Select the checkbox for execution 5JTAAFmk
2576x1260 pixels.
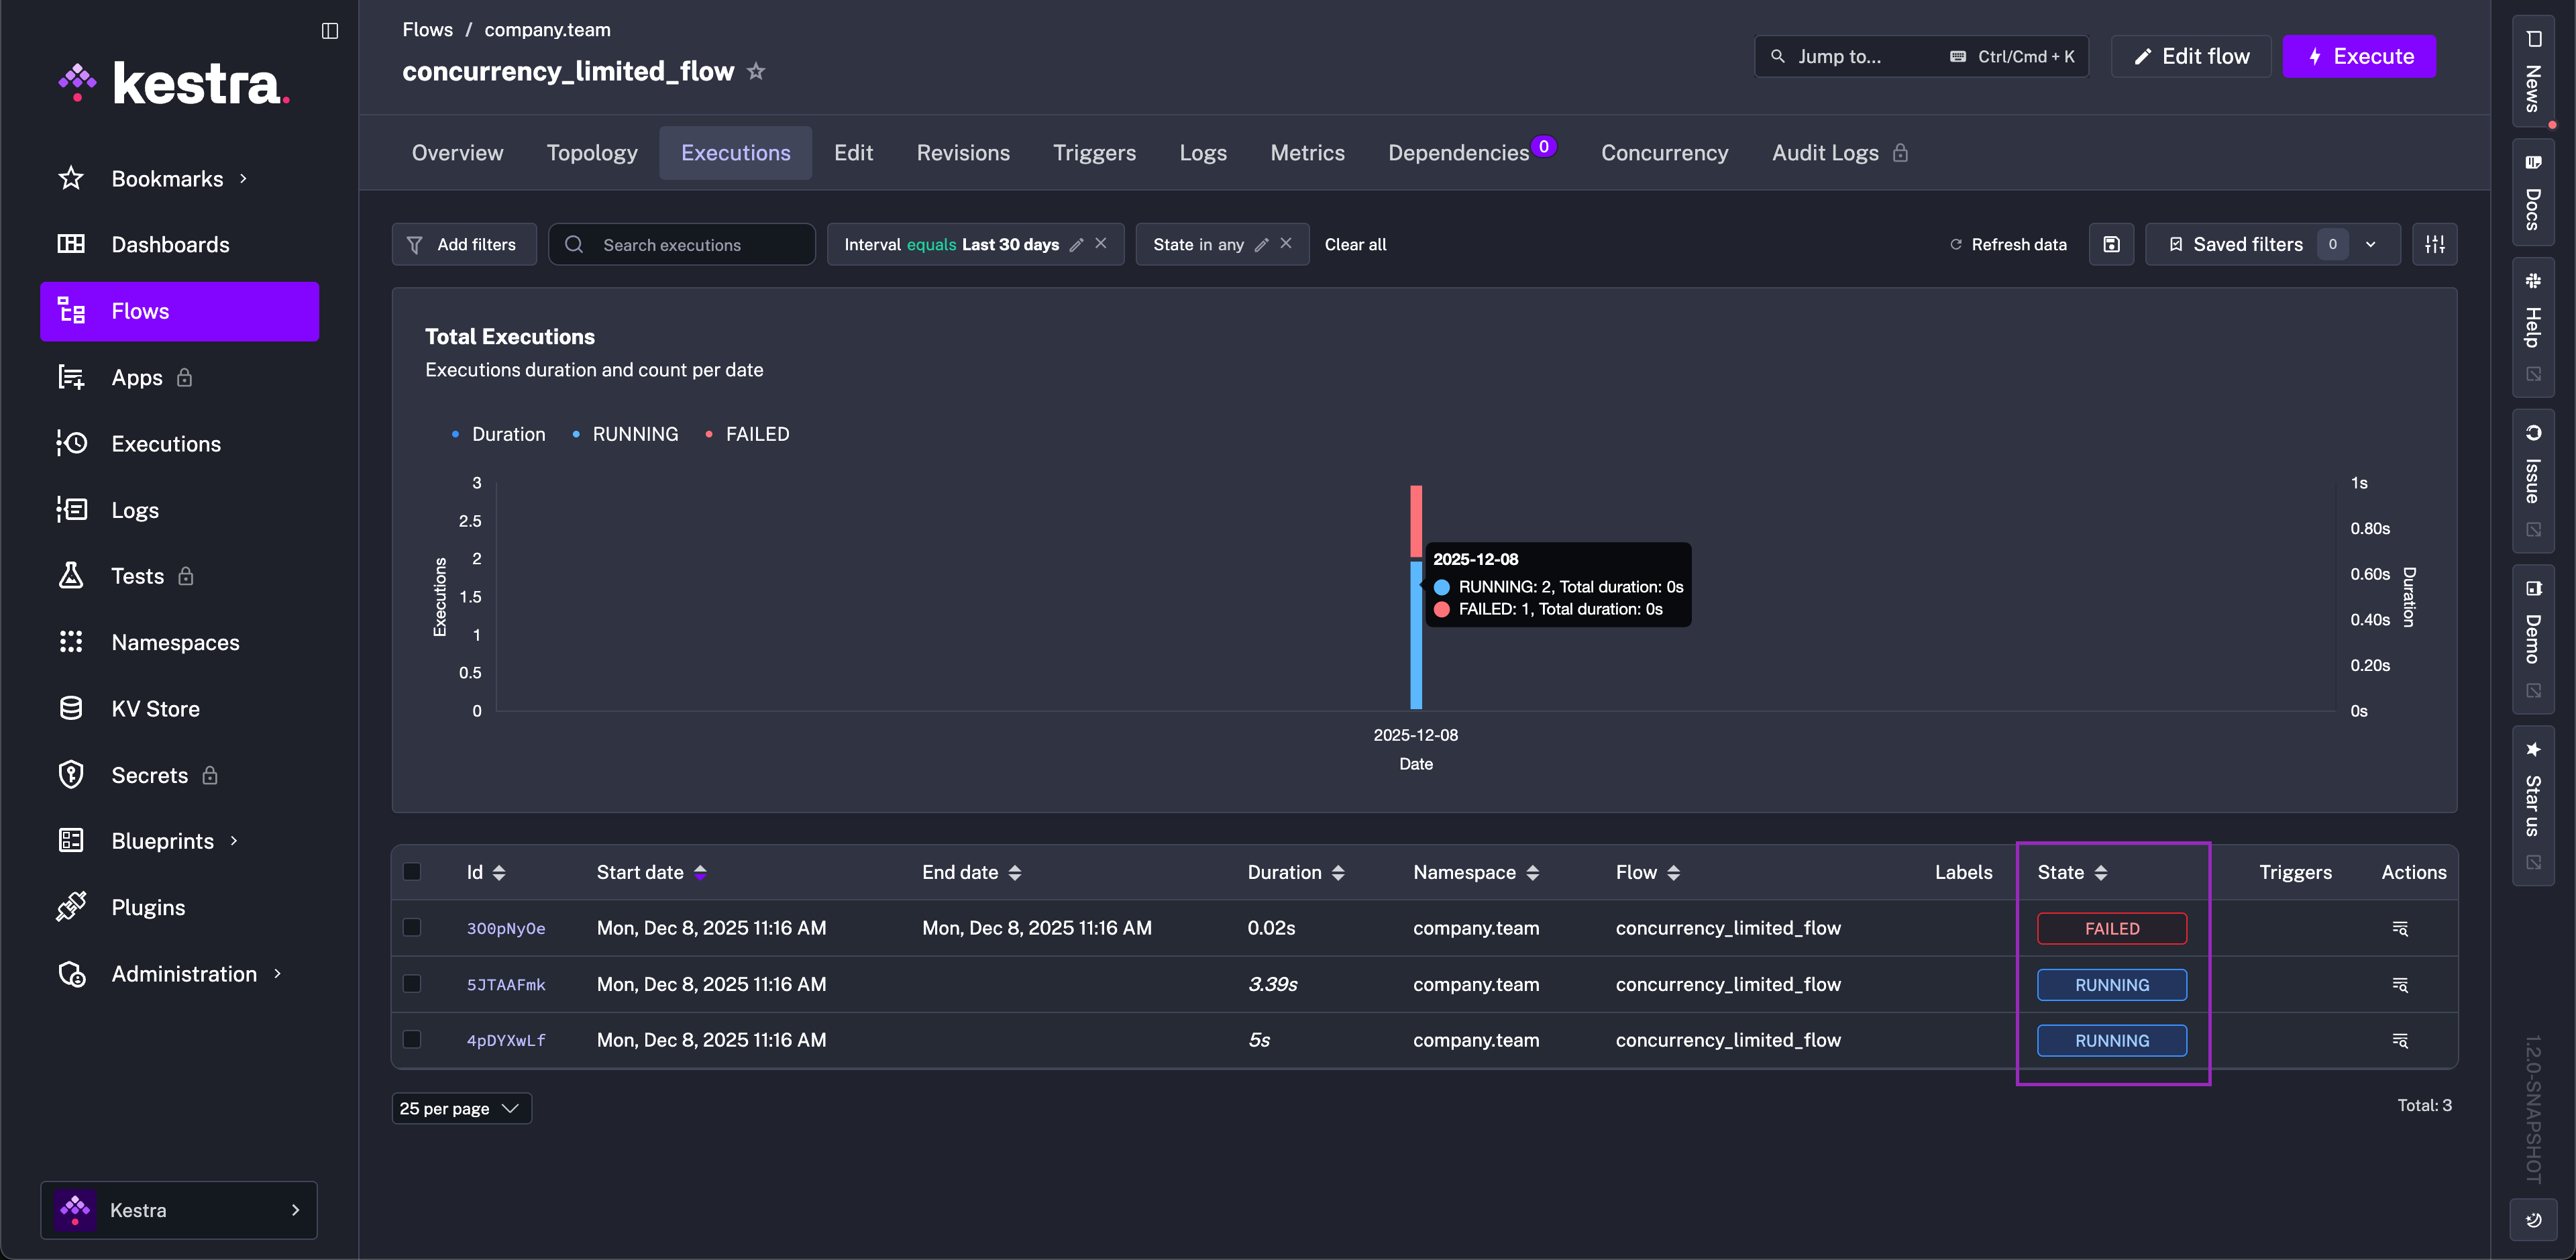(412, 983)
